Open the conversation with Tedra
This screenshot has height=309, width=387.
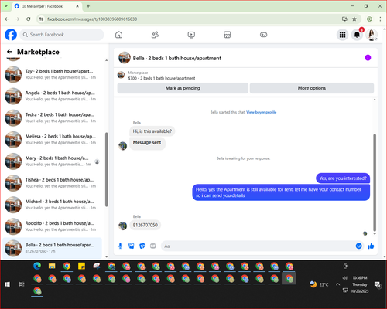point(52,117)
